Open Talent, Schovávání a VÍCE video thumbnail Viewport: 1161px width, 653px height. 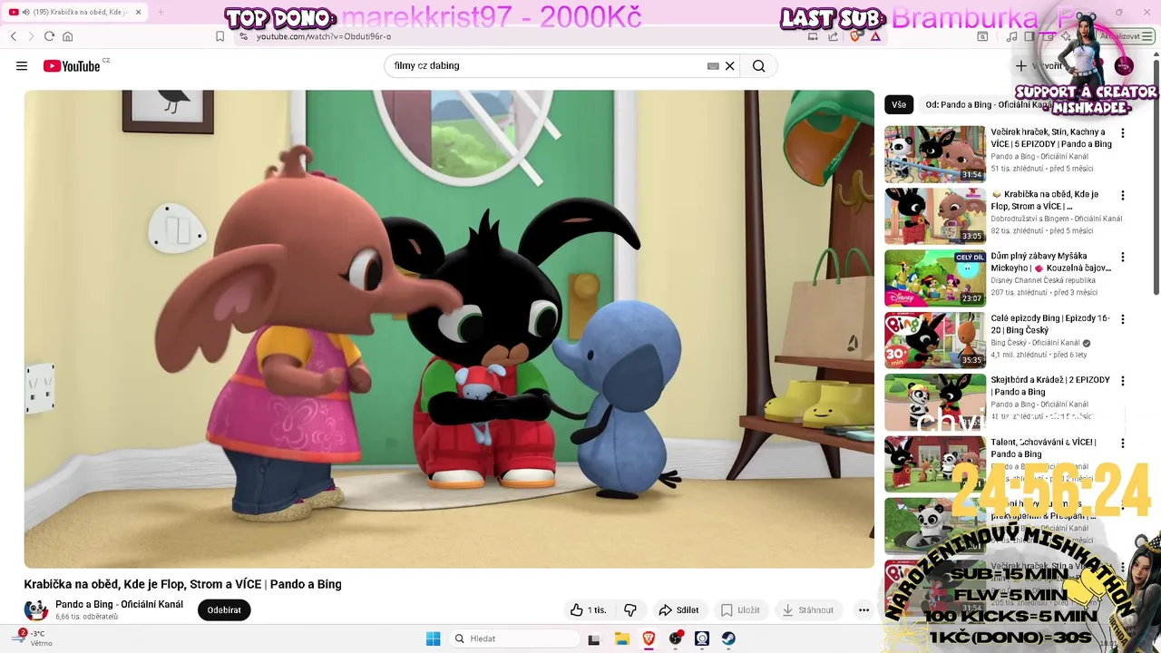934,464
